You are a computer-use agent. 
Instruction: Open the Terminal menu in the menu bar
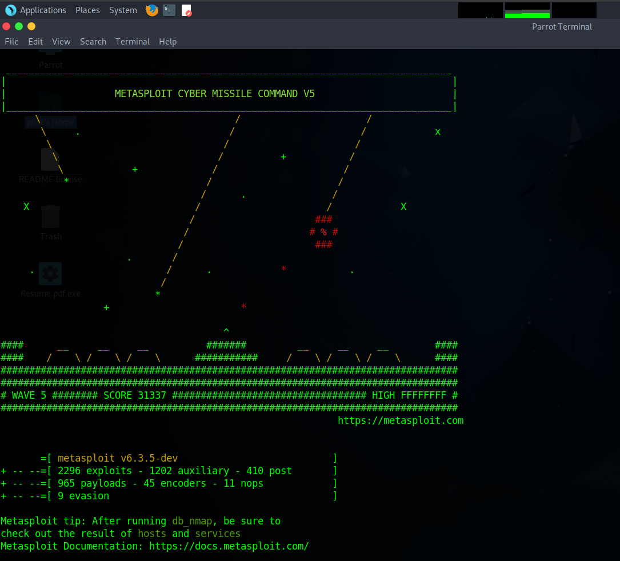coord(133,41)
